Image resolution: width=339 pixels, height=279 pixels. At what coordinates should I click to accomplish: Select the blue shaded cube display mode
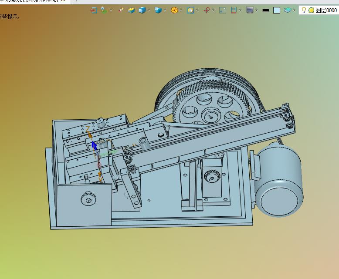point(142,10)
